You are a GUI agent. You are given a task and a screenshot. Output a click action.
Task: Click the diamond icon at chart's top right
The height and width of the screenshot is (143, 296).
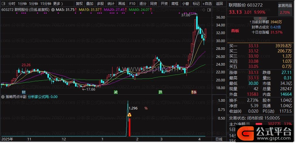tap(204, 10)
